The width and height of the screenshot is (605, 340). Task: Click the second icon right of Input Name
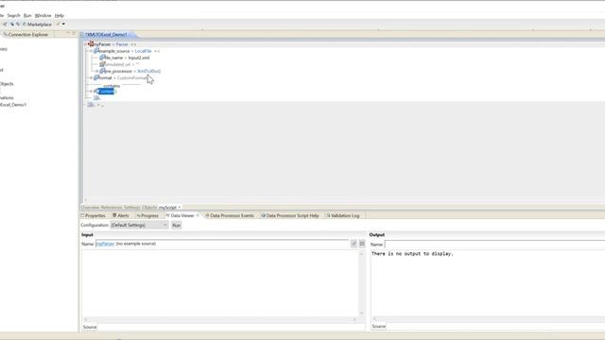point(362,244)
